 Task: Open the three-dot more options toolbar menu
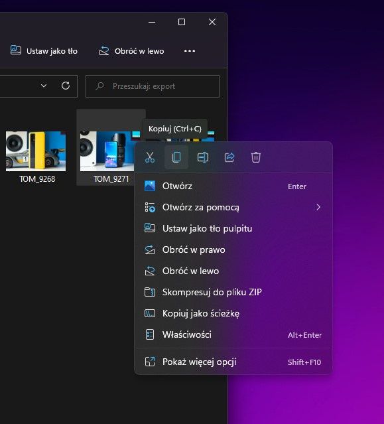pos(190,51)
